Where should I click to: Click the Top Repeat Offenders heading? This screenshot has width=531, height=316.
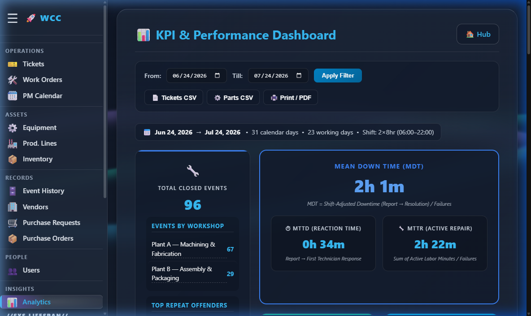189,305
